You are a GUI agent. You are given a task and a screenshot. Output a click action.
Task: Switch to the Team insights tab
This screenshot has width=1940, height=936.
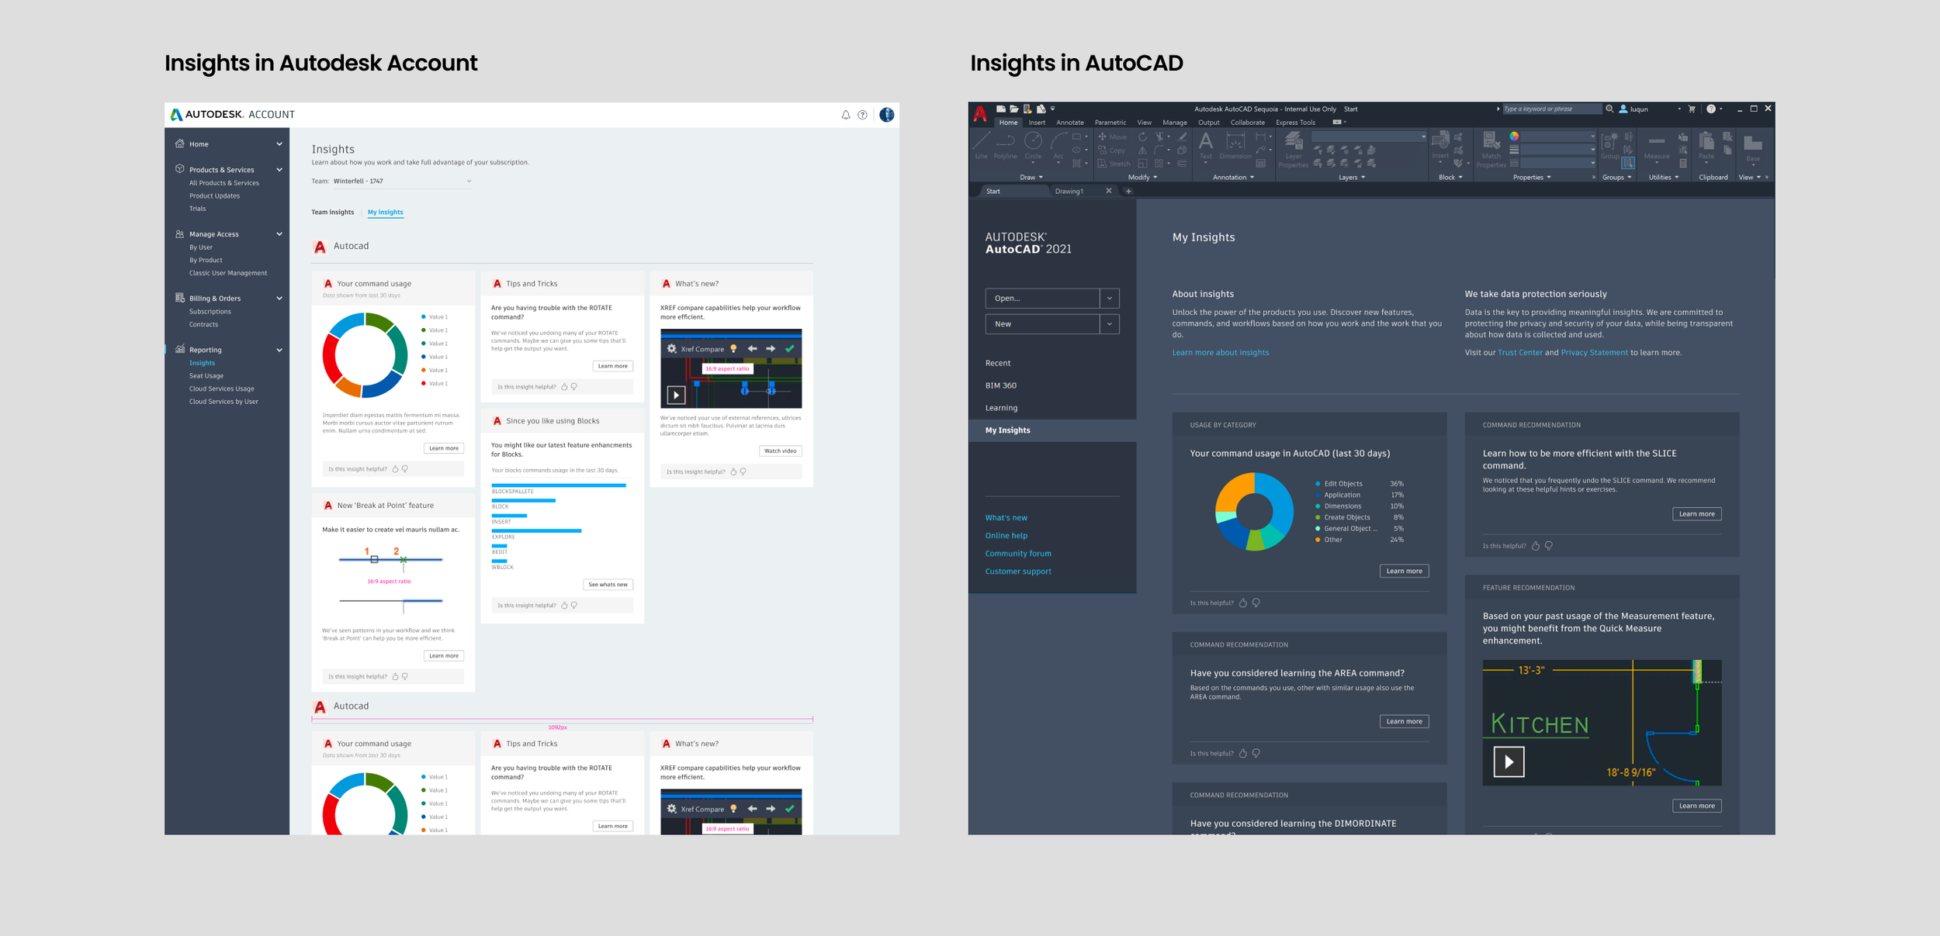332,212
